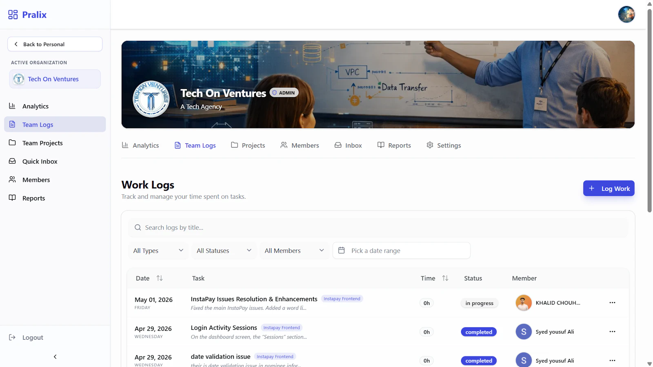Viewport: 653px width, 367px height.
Task: Click the Log Work button
Action: [609, 188]
